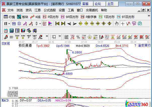Click the teal 绘 drawing icon
This screenshot has height=107, width=152.
pos(140,24)
